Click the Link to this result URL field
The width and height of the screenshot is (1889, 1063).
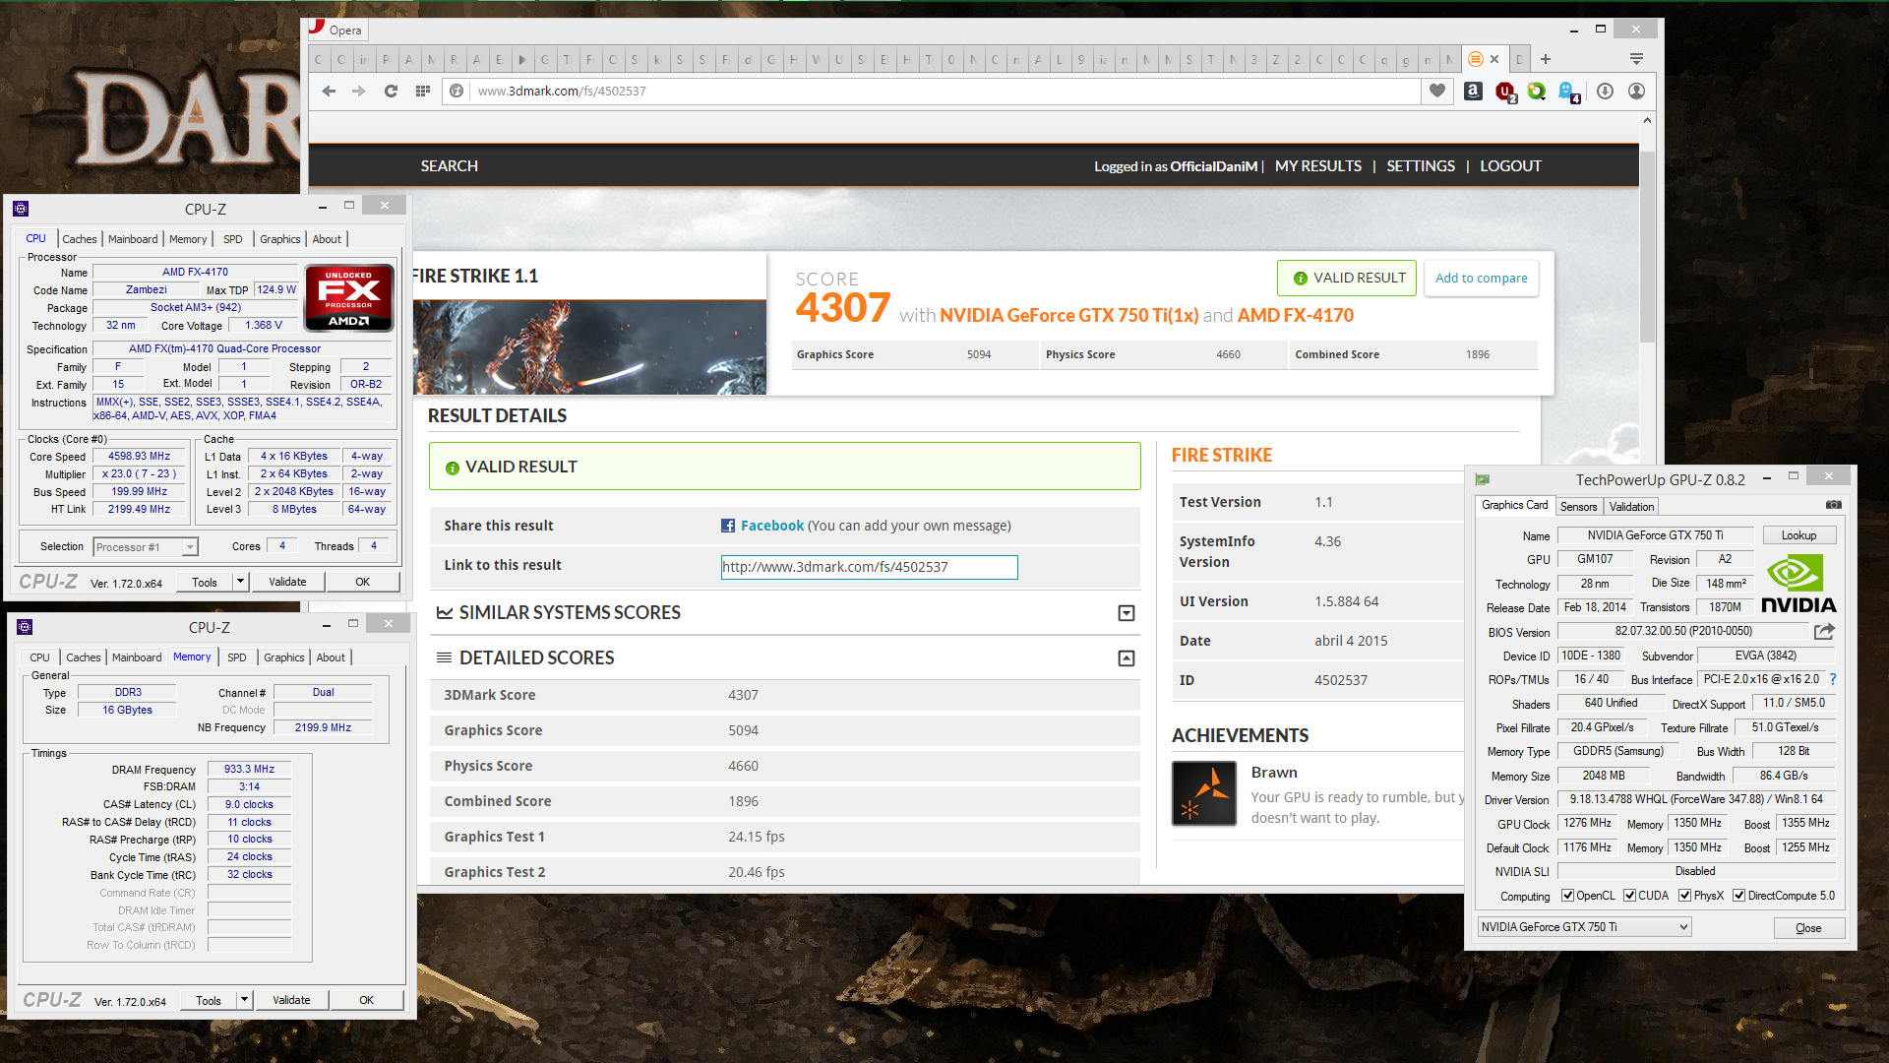869,567
